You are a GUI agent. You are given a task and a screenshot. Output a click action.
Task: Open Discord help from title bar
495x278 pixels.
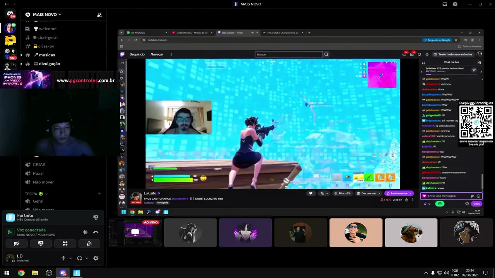(455, 4)
